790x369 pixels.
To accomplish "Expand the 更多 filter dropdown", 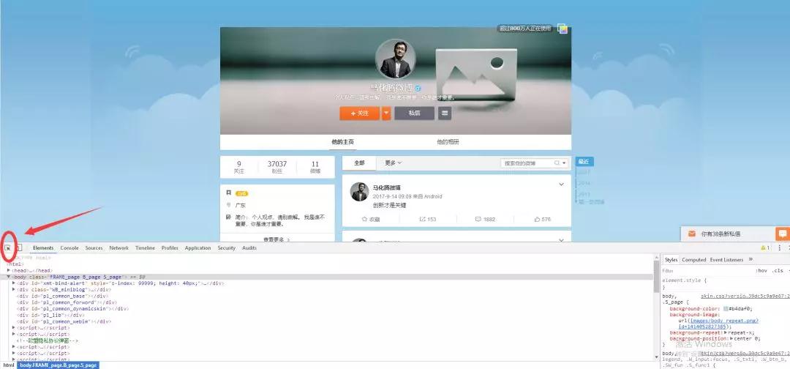I will pos(393,163).
